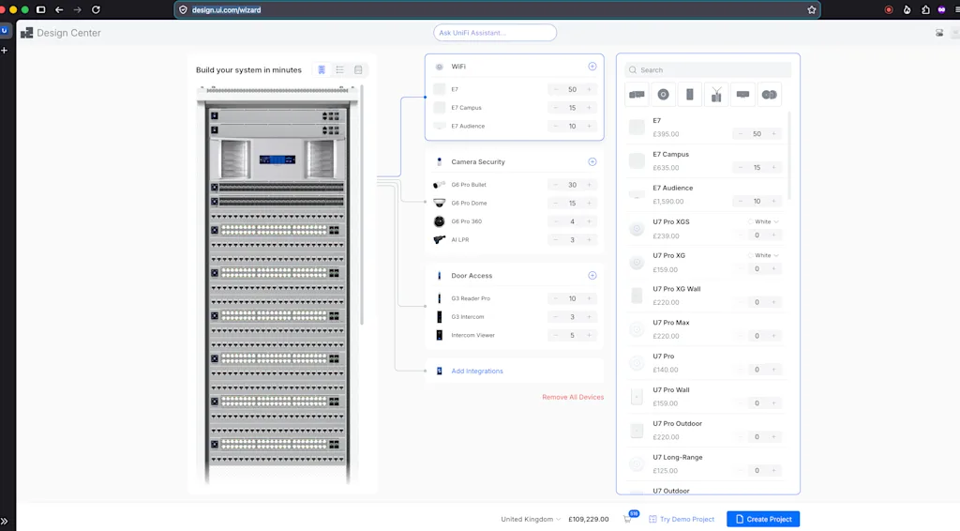
Task: Open the site information shield icon
Action: pos(183,9)
